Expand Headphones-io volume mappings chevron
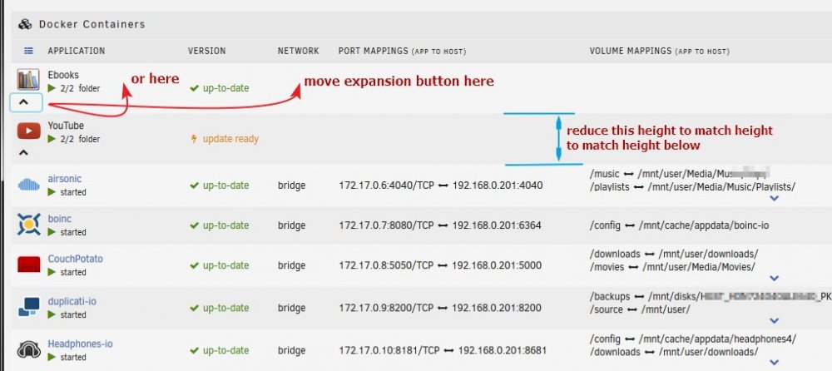Viewport: 832px width, 371px height. pyautogui.click(x=774, y=363)
